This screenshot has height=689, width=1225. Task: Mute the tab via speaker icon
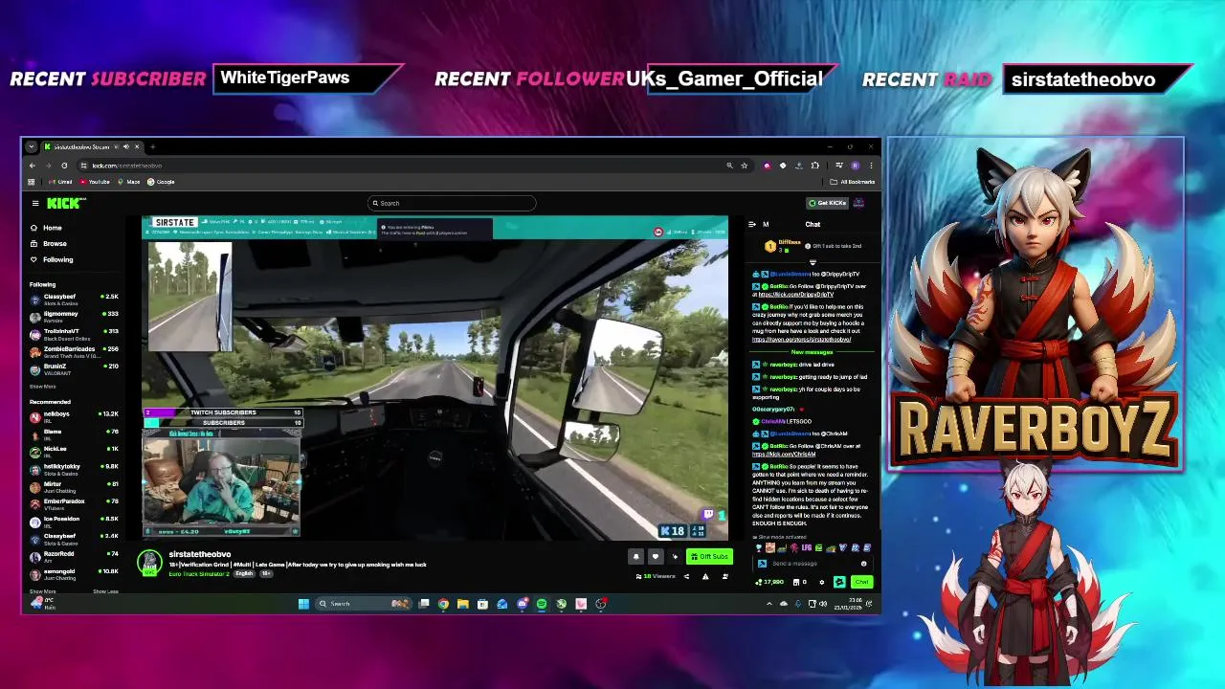(126, 146)
